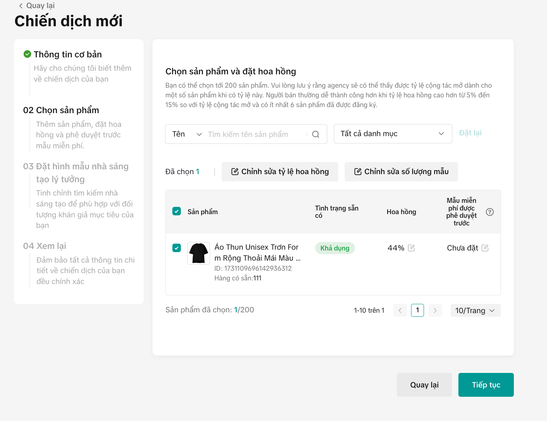
Task: Click the help question mark icon
Action: point(490,212)
